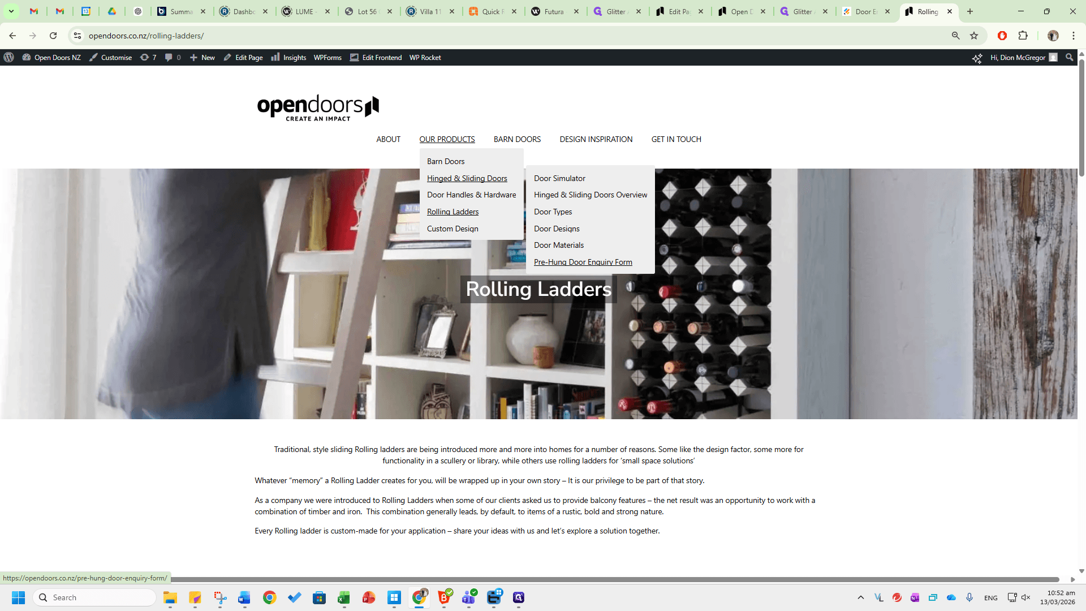The width and height of the screenshot is (1086, 611).
Task: Open the Chrome profile avatar
Action: tap(1053, 36)
